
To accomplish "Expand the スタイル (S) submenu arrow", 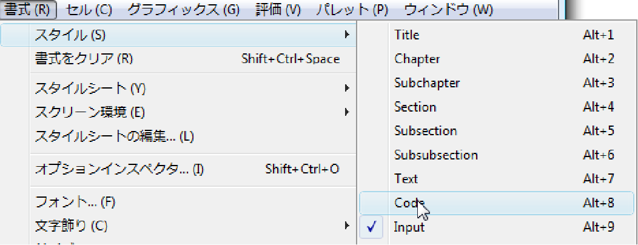I will (347, 35).
